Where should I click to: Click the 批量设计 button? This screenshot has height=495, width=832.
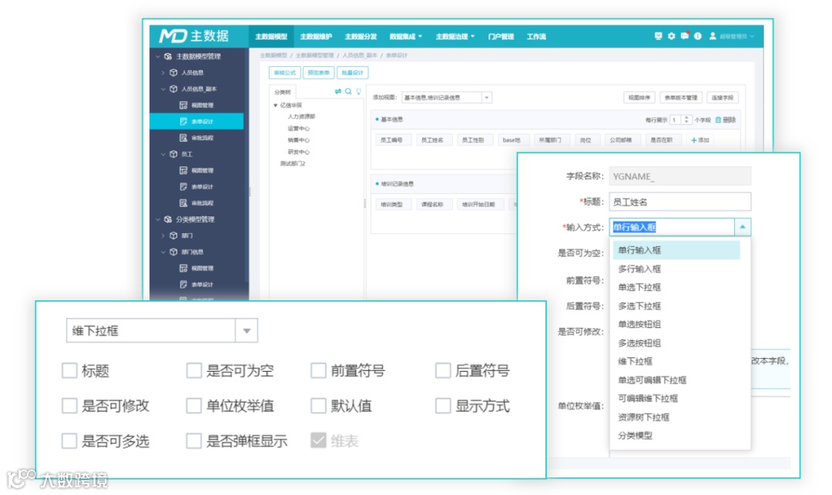coord(352,72)
